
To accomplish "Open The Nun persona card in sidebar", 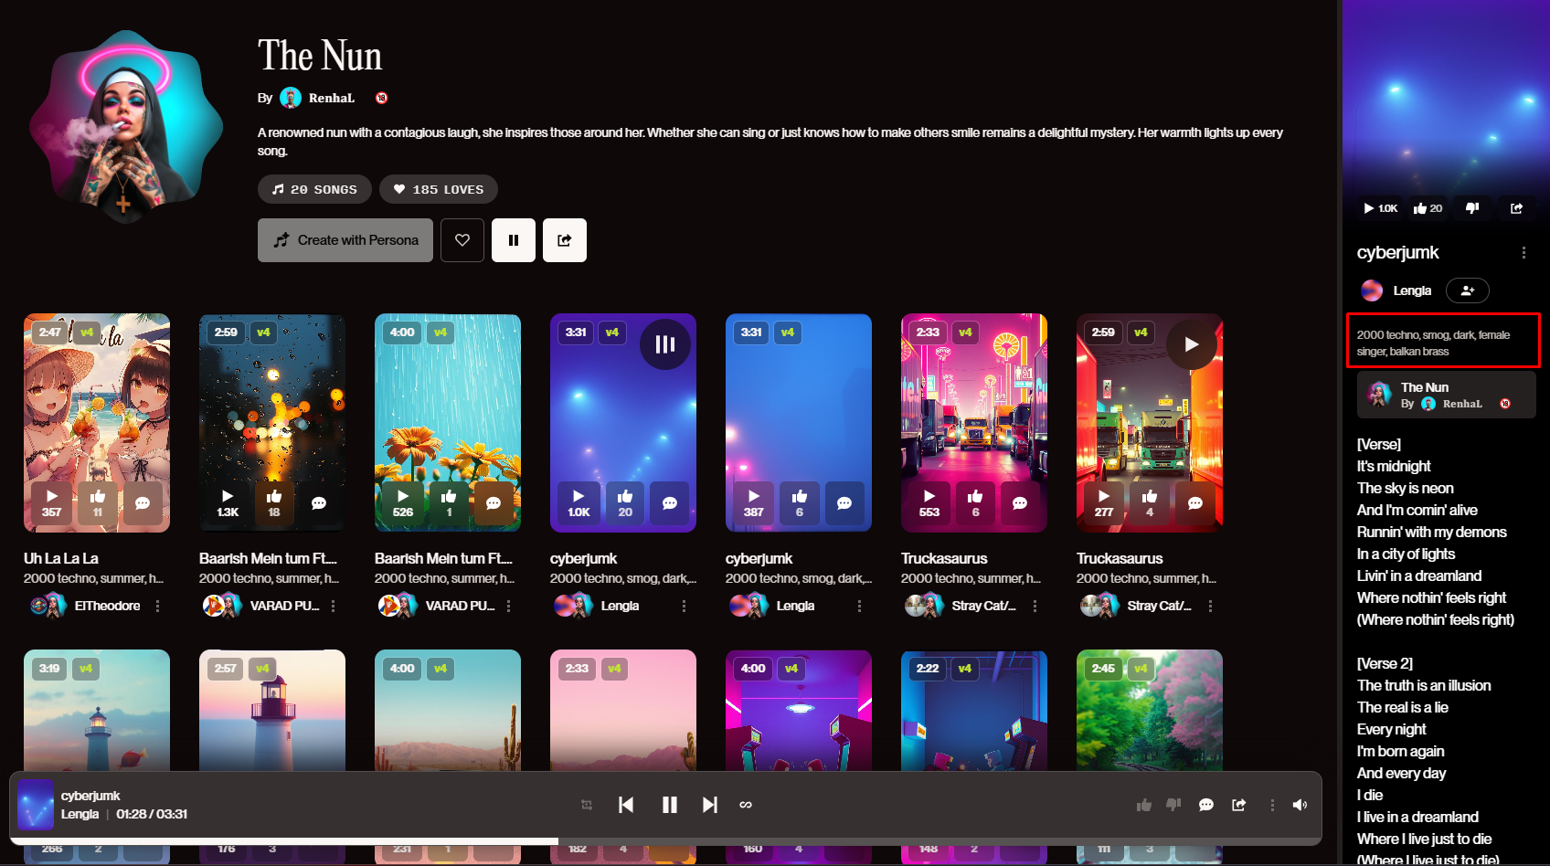I will (1446, 395).
